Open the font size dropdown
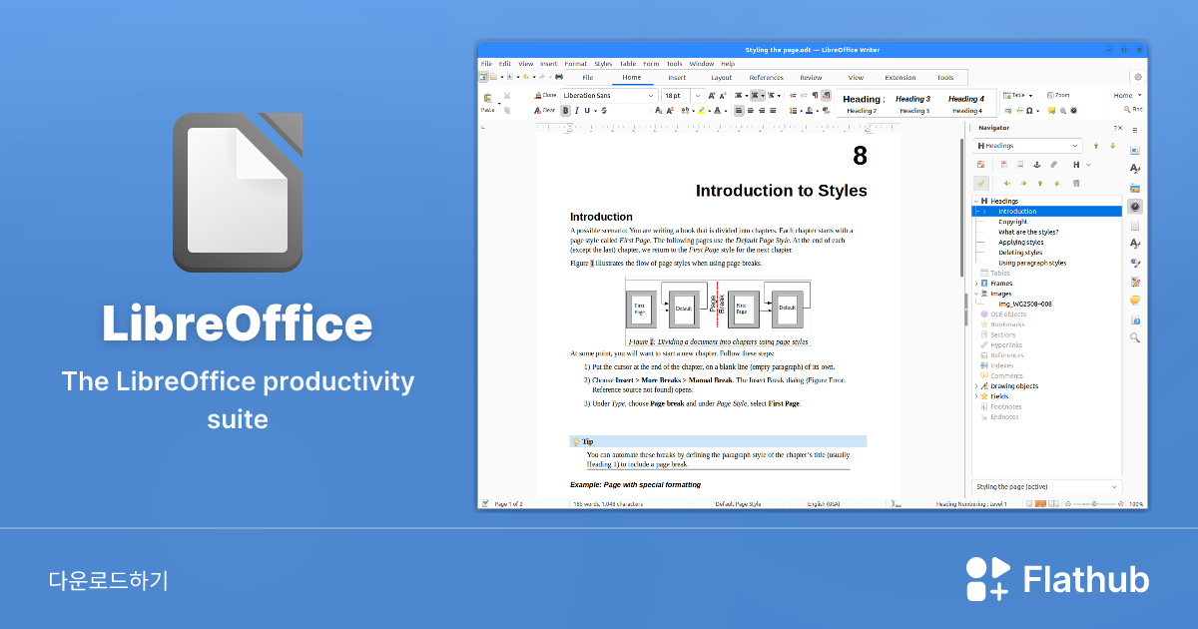Viewport: 1198px width, 629px height. [698, 96]
